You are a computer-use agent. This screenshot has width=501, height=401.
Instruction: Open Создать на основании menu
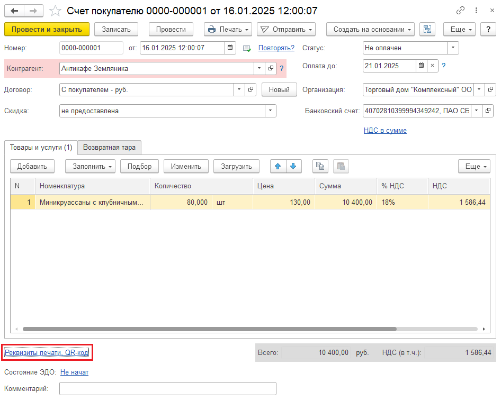pos(370,30)
